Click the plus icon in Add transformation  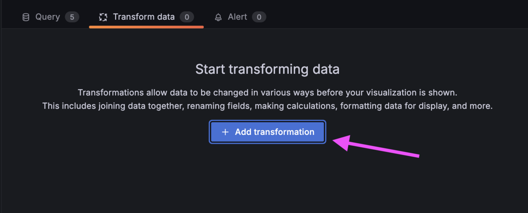[225, 132]
